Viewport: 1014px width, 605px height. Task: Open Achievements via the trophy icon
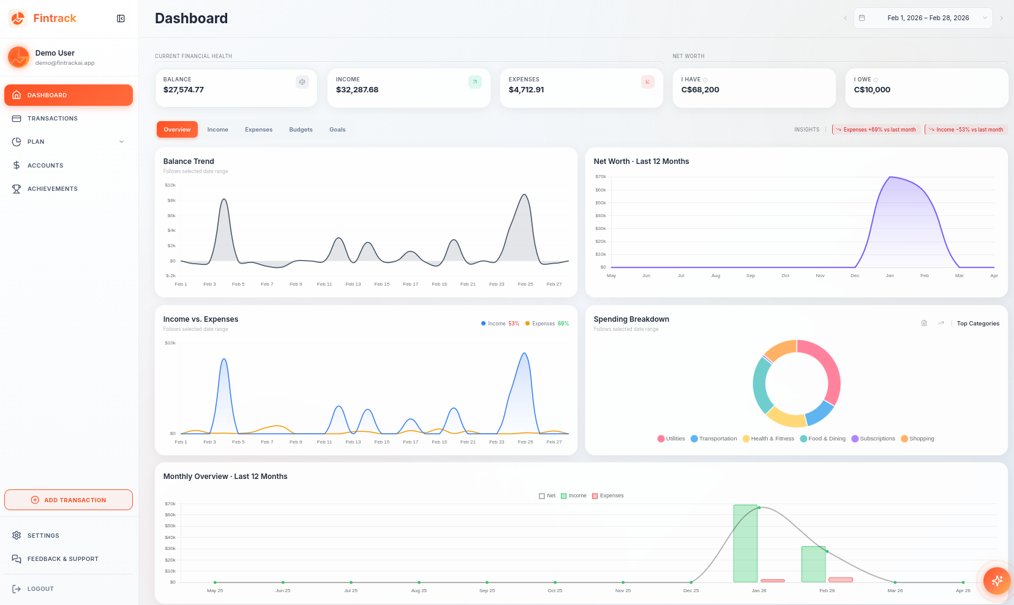(x=17, y=188)
